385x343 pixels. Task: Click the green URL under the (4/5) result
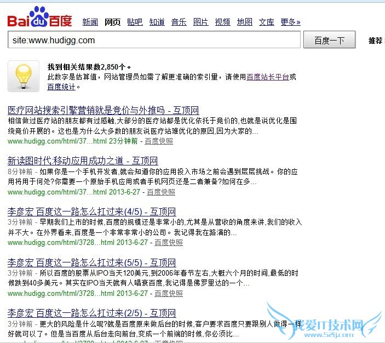(x=78, y=243)
